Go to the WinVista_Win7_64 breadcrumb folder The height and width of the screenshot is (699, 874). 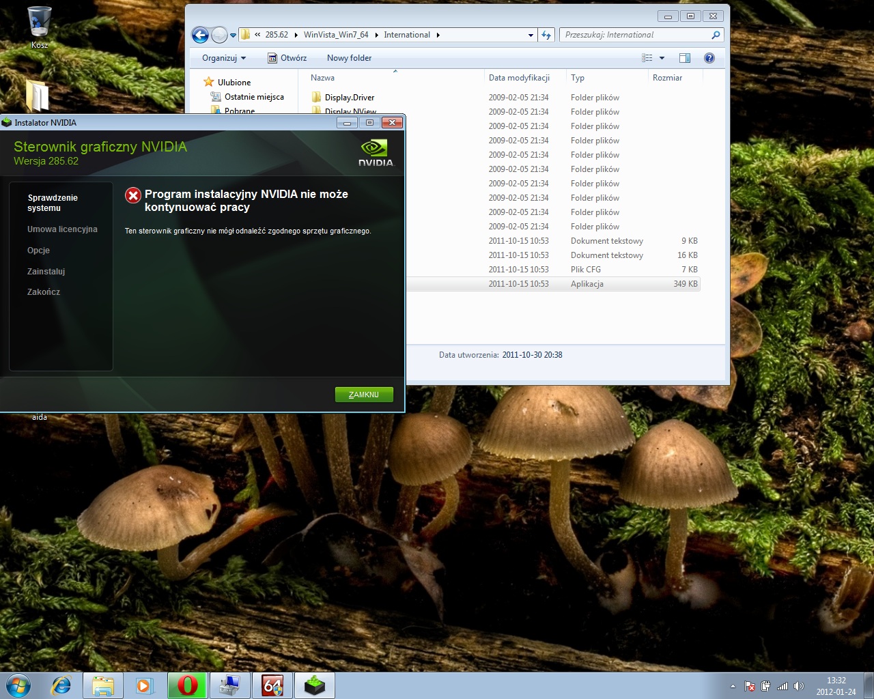(x=336, y=35)
